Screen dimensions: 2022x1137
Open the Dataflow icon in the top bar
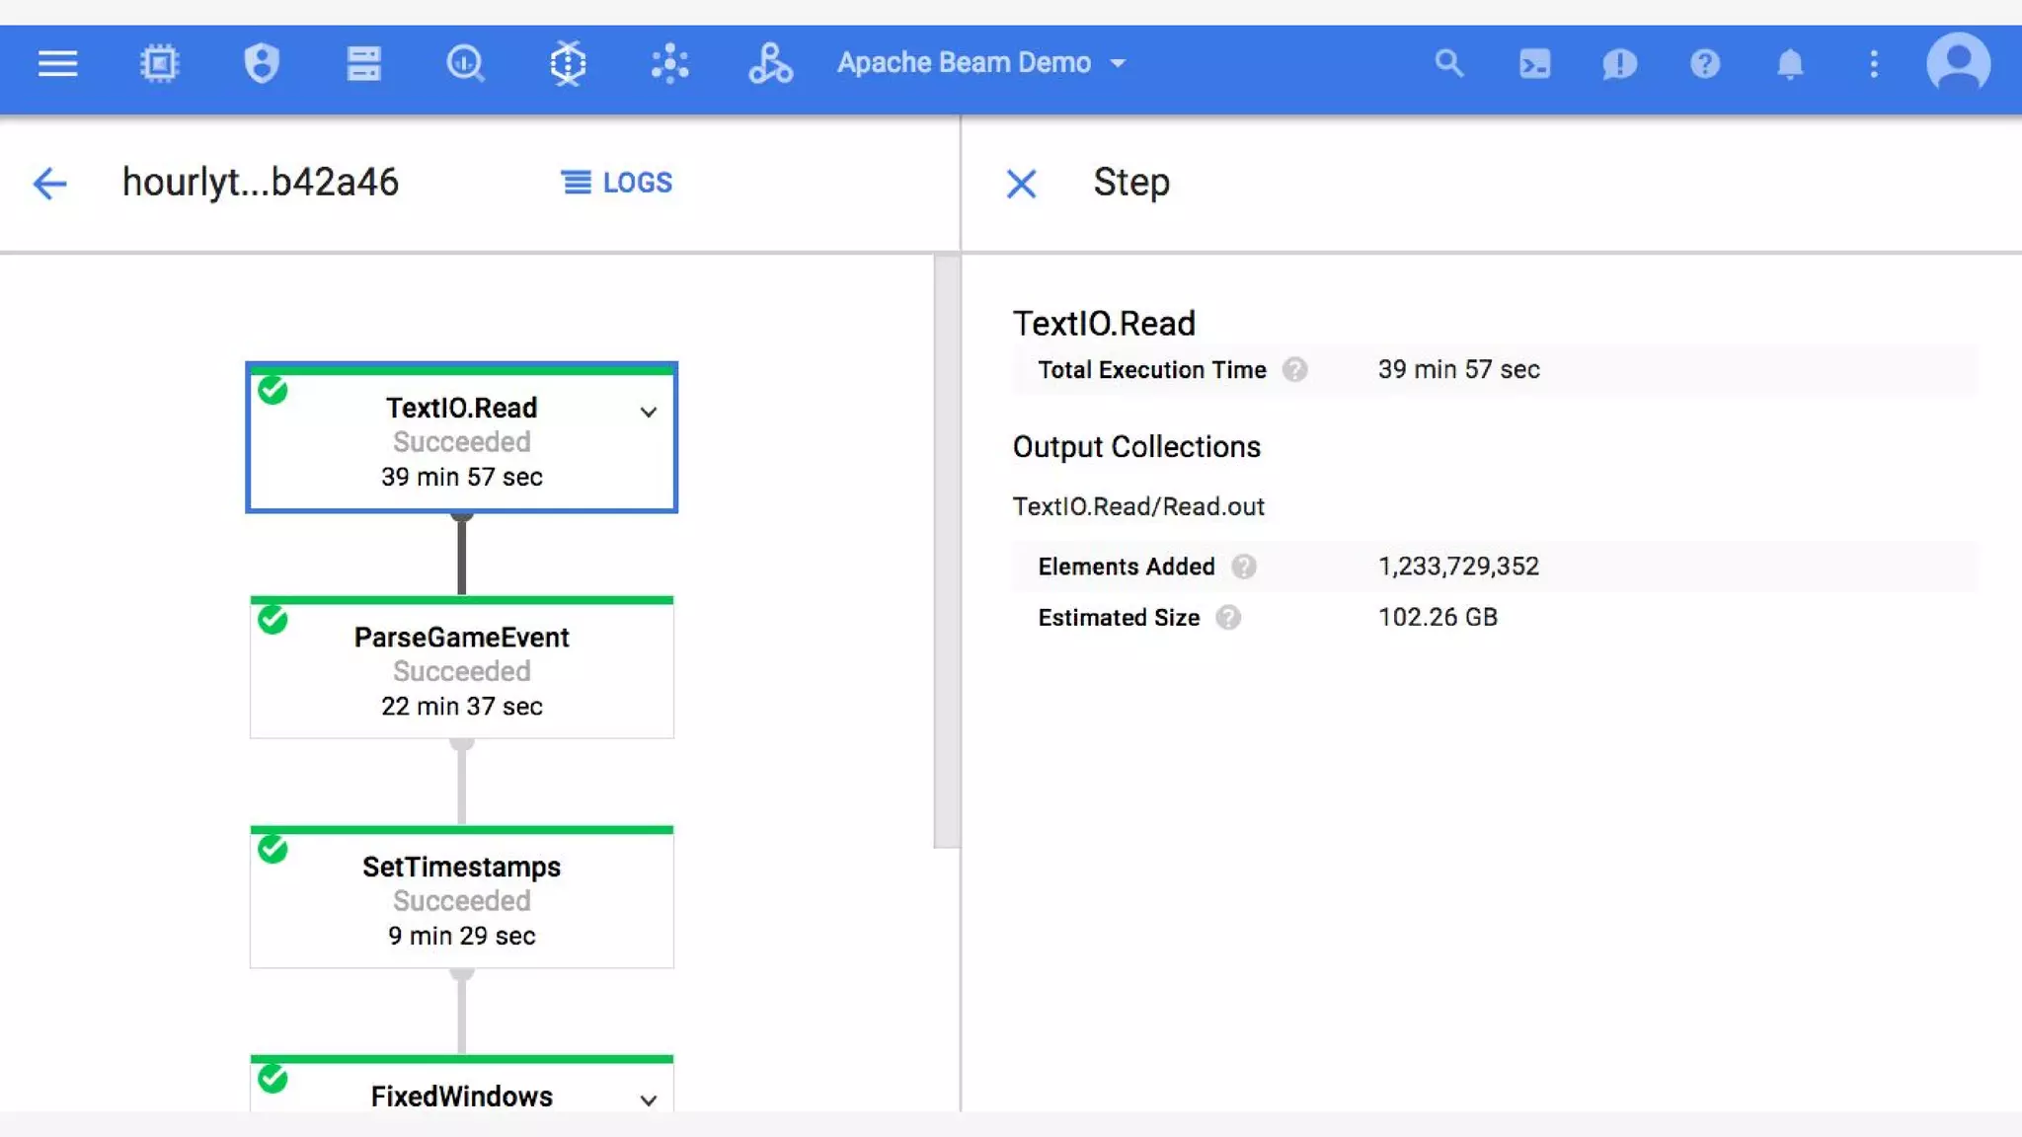point(568,63)
